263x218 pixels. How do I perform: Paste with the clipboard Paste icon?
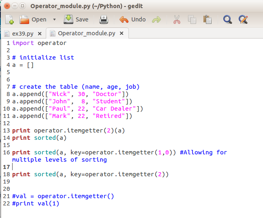coord(207,19)
